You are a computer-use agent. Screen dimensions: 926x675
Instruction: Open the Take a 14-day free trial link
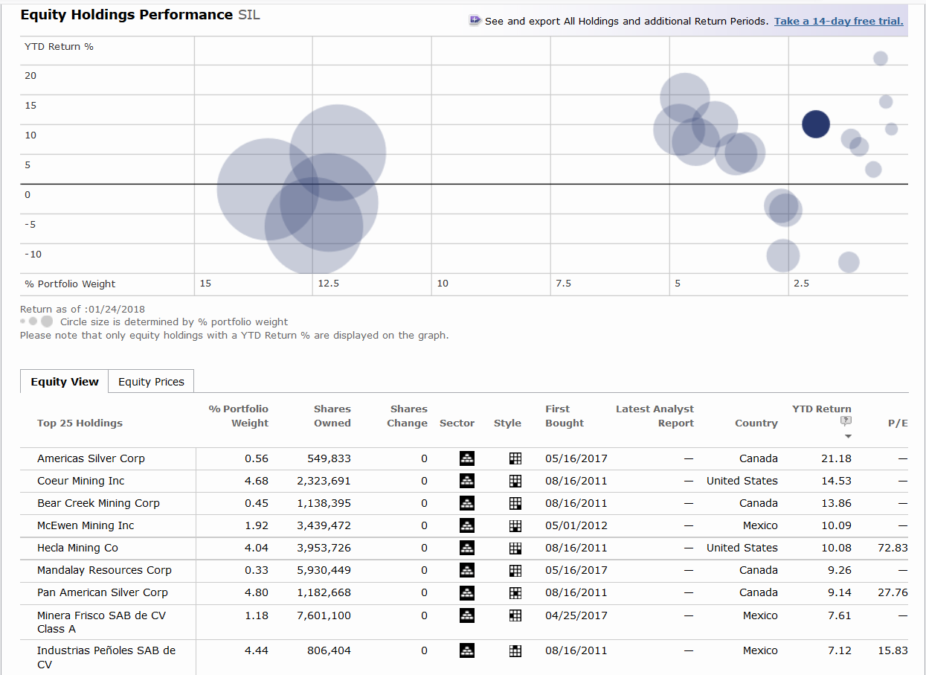(x=838, y=21)
